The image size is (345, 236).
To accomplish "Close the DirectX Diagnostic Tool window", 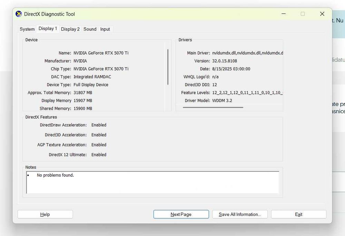I will coord(322,14).
